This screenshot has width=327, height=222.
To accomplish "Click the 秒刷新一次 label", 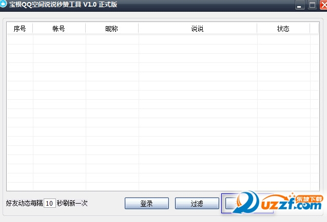I will 72,203.
